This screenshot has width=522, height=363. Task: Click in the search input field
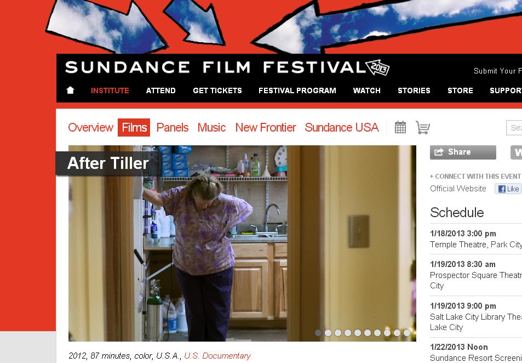tap(514, 128)
